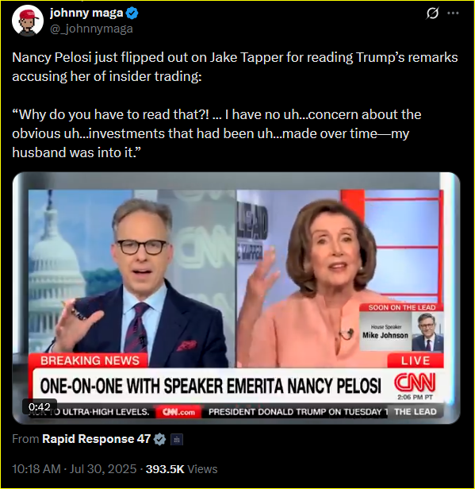Screen dimensions: 475x489
Task: Click the red LIVE badge in the video
Action: [x=416, y=360]
